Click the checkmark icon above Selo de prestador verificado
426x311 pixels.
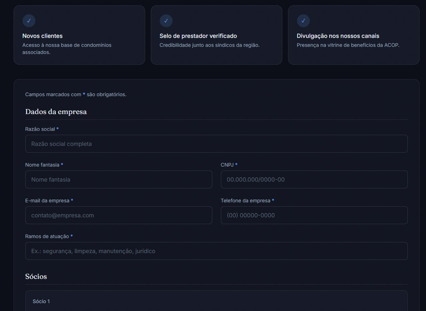pyautogui.click(x=166, y=21)
